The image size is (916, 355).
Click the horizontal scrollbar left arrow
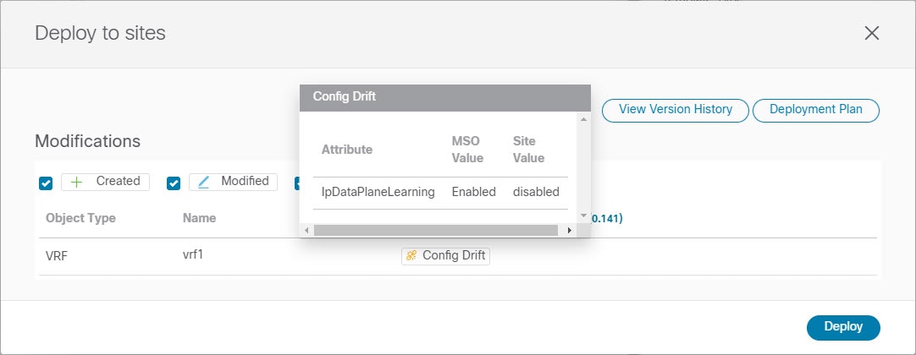306,231
